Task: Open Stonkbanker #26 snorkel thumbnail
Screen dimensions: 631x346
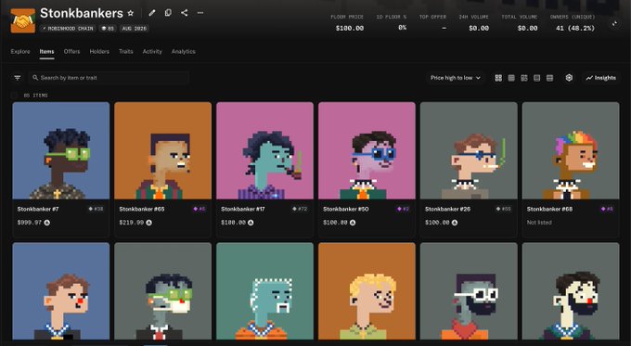Action: 469,150
